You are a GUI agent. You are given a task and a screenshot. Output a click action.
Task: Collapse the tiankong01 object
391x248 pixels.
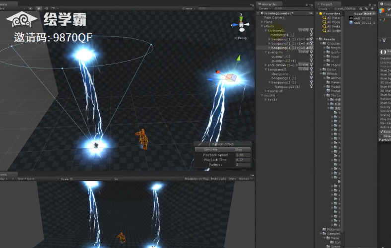tap(265, 30)
